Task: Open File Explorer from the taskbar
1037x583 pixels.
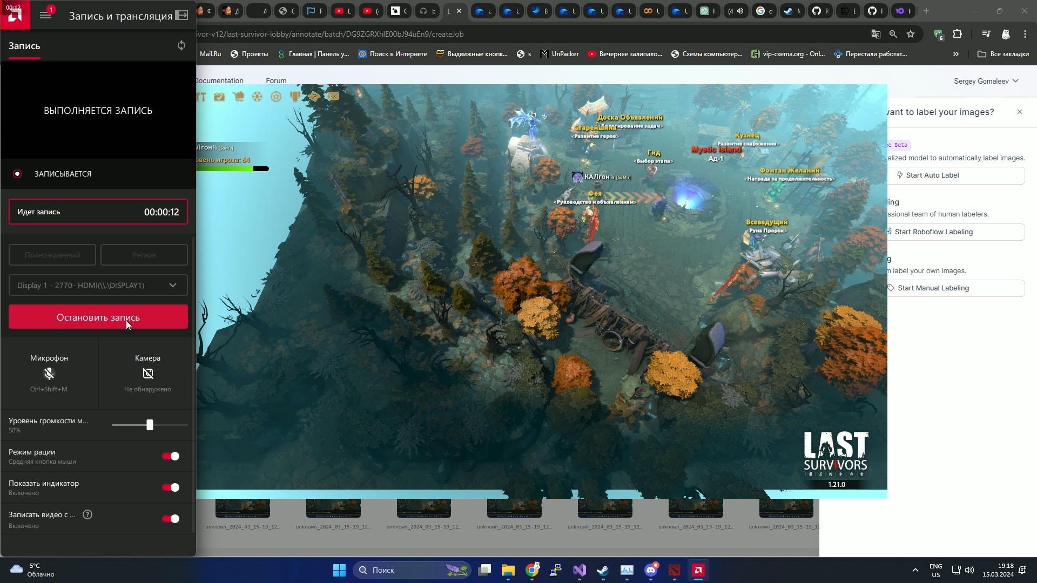Action: 508,570
